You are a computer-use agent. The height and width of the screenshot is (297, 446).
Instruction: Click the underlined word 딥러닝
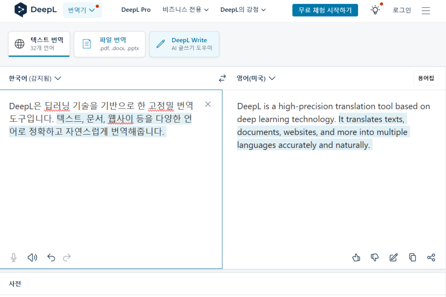click(x=57, y=106)
